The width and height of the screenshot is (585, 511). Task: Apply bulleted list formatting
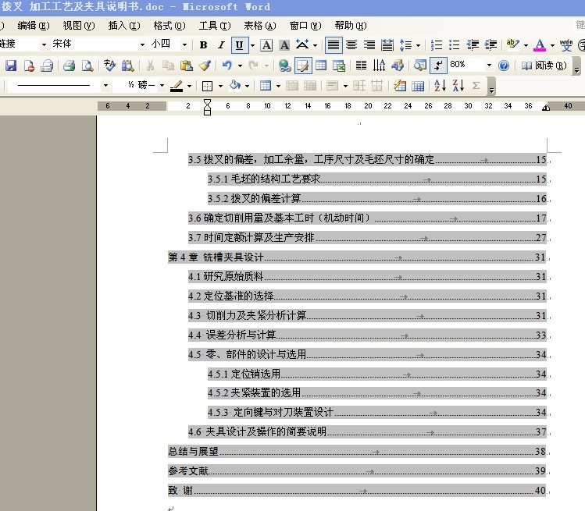(x=454, y=45)
